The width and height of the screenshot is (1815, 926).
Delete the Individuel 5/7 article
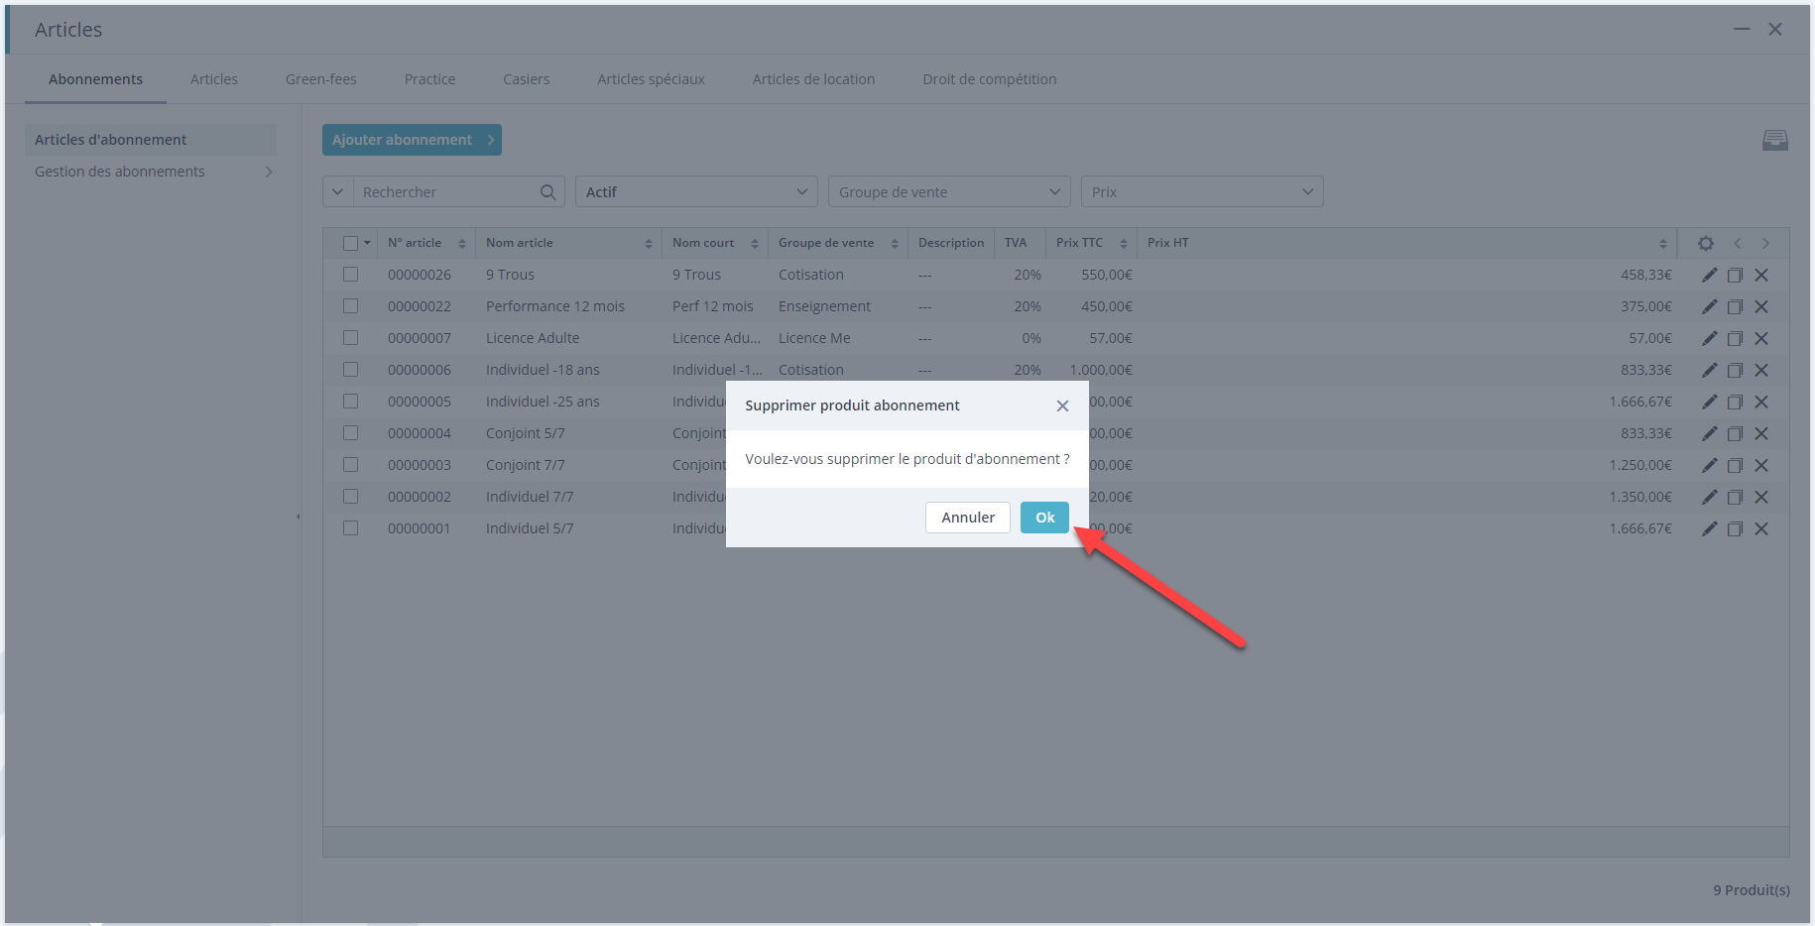pos(1761,528)
